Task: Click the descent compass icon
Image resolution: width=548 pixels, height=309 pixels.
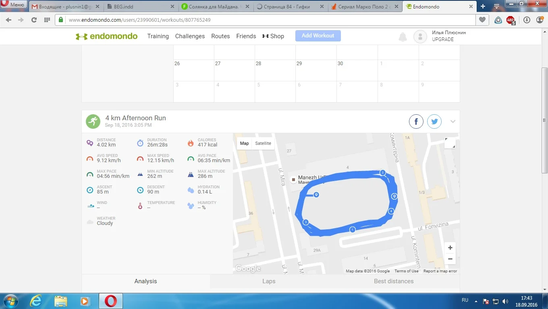Action: click(x=140, y=190)
